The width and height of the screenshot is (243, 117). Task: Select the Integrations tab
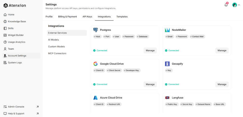104,17
